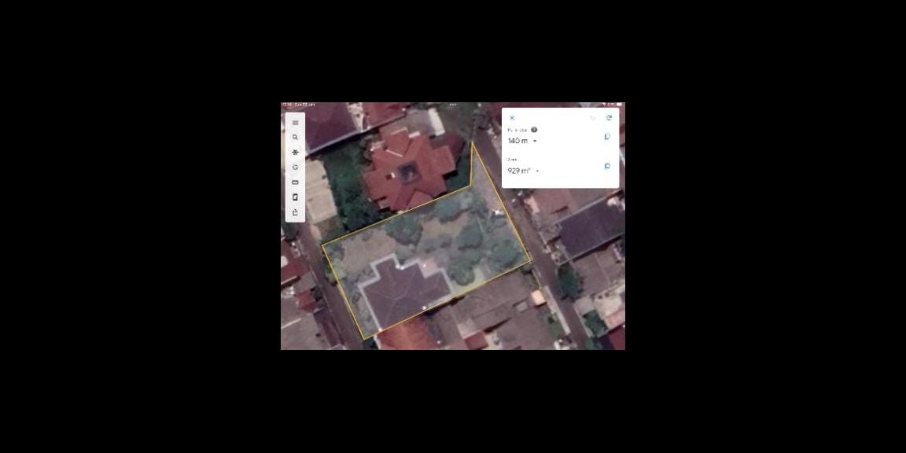Viewport: 906px width, 453px height.
Task: Open the area units dropdown next to 929 m²
Action: coord(537,171)
